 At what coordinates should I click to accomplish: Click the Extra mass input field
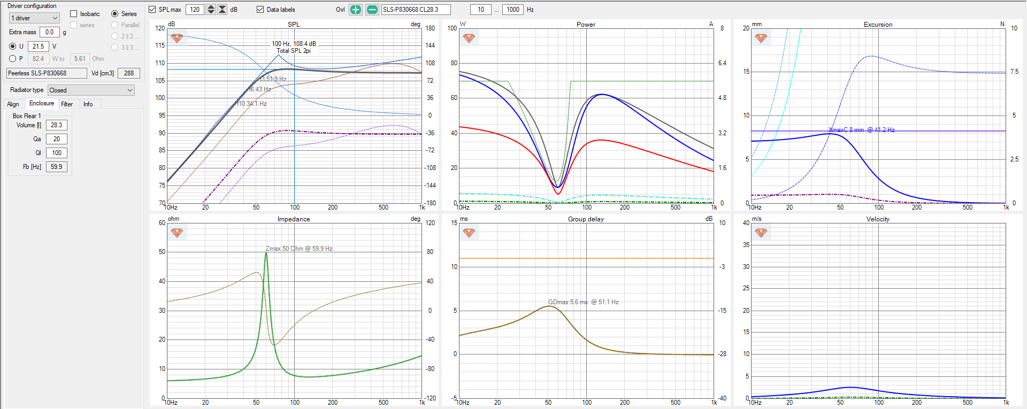click(x=50, y=32)
